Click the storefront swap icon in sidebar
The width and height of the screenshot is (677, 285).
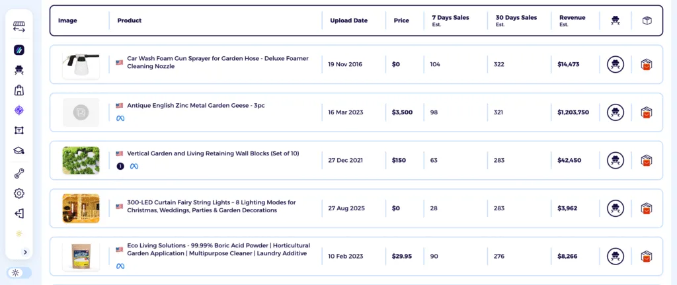coord(19,28)
